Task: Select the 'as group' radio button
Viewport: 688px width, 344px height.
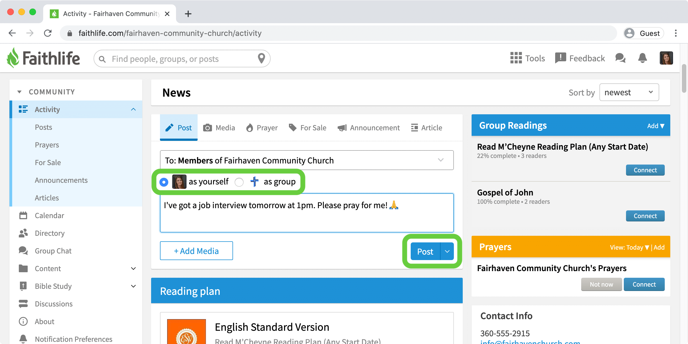Action: (x=239, y=182)
